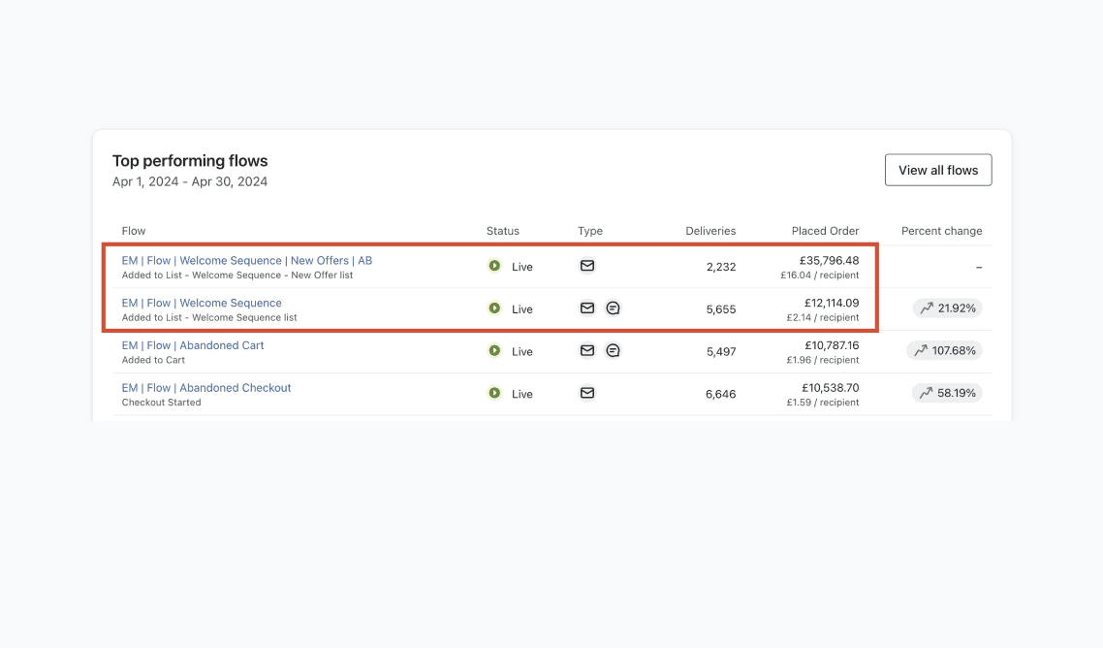
Task: Click the Placed Order column header
Action: (x=825, y=231)
